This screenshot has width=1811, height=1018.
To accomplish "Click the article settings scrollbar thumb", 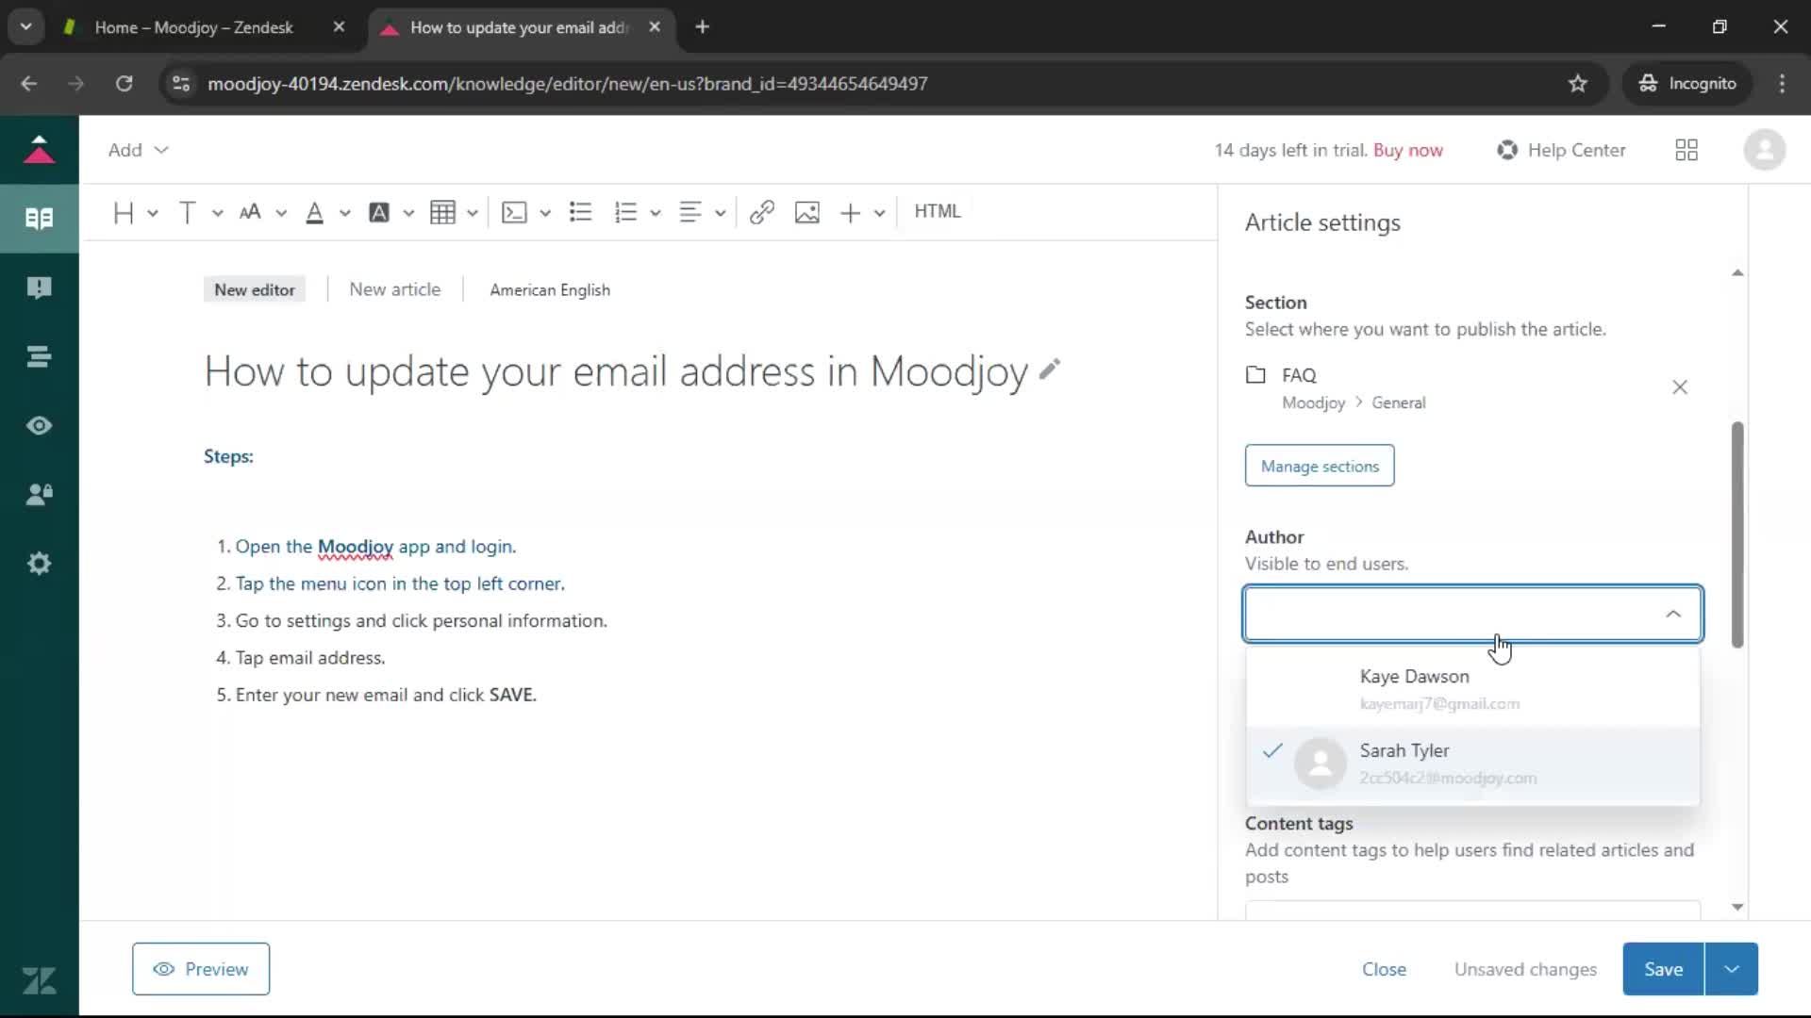I will [x=1737, y=534].
